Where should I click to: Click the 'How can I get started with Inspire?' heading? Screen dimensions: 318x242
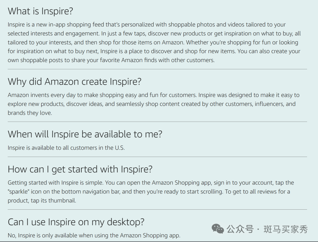coord(80,169)
